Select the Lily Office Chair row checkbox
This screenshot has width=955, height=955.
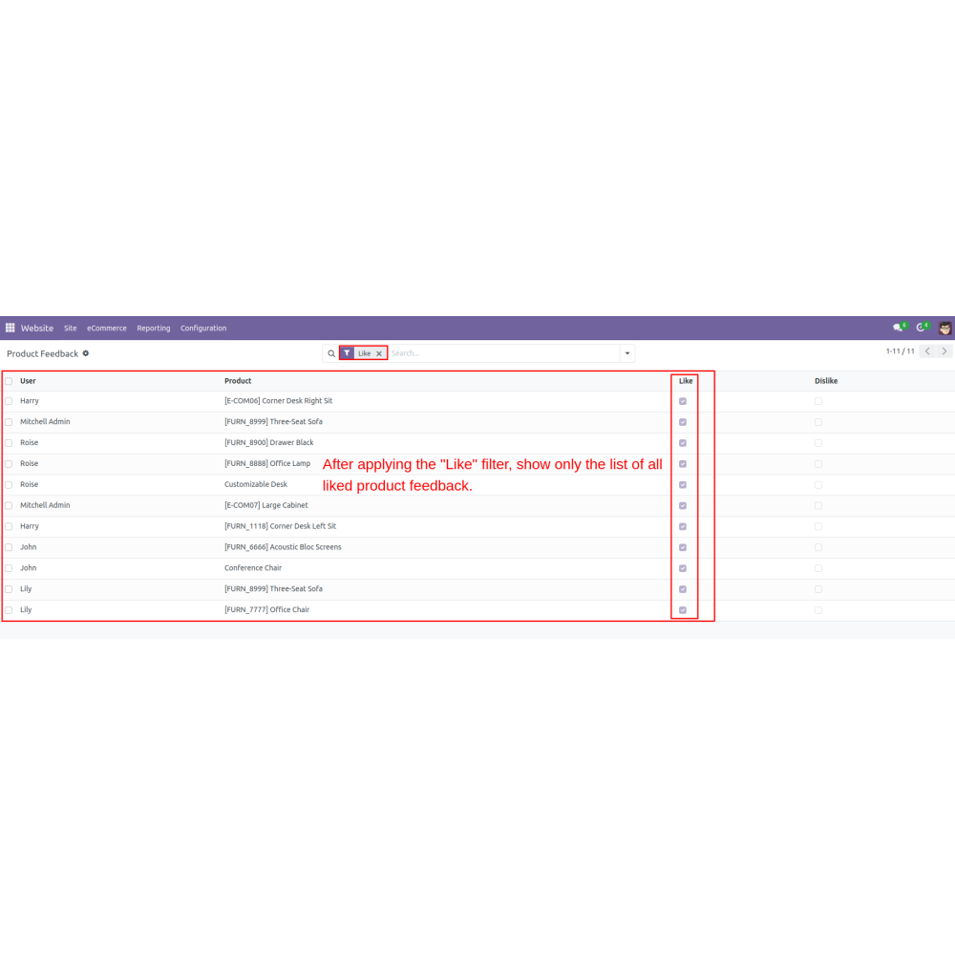coord(9,609)
